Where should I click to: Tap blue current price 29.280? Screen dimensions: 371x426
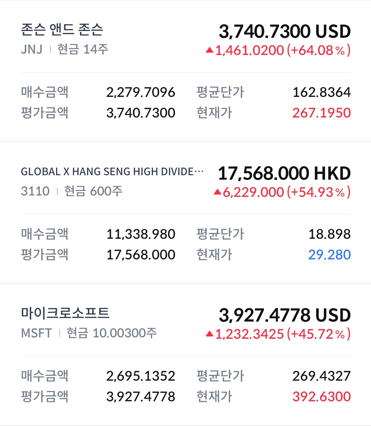pyautogui.click(x=329, y=255)
